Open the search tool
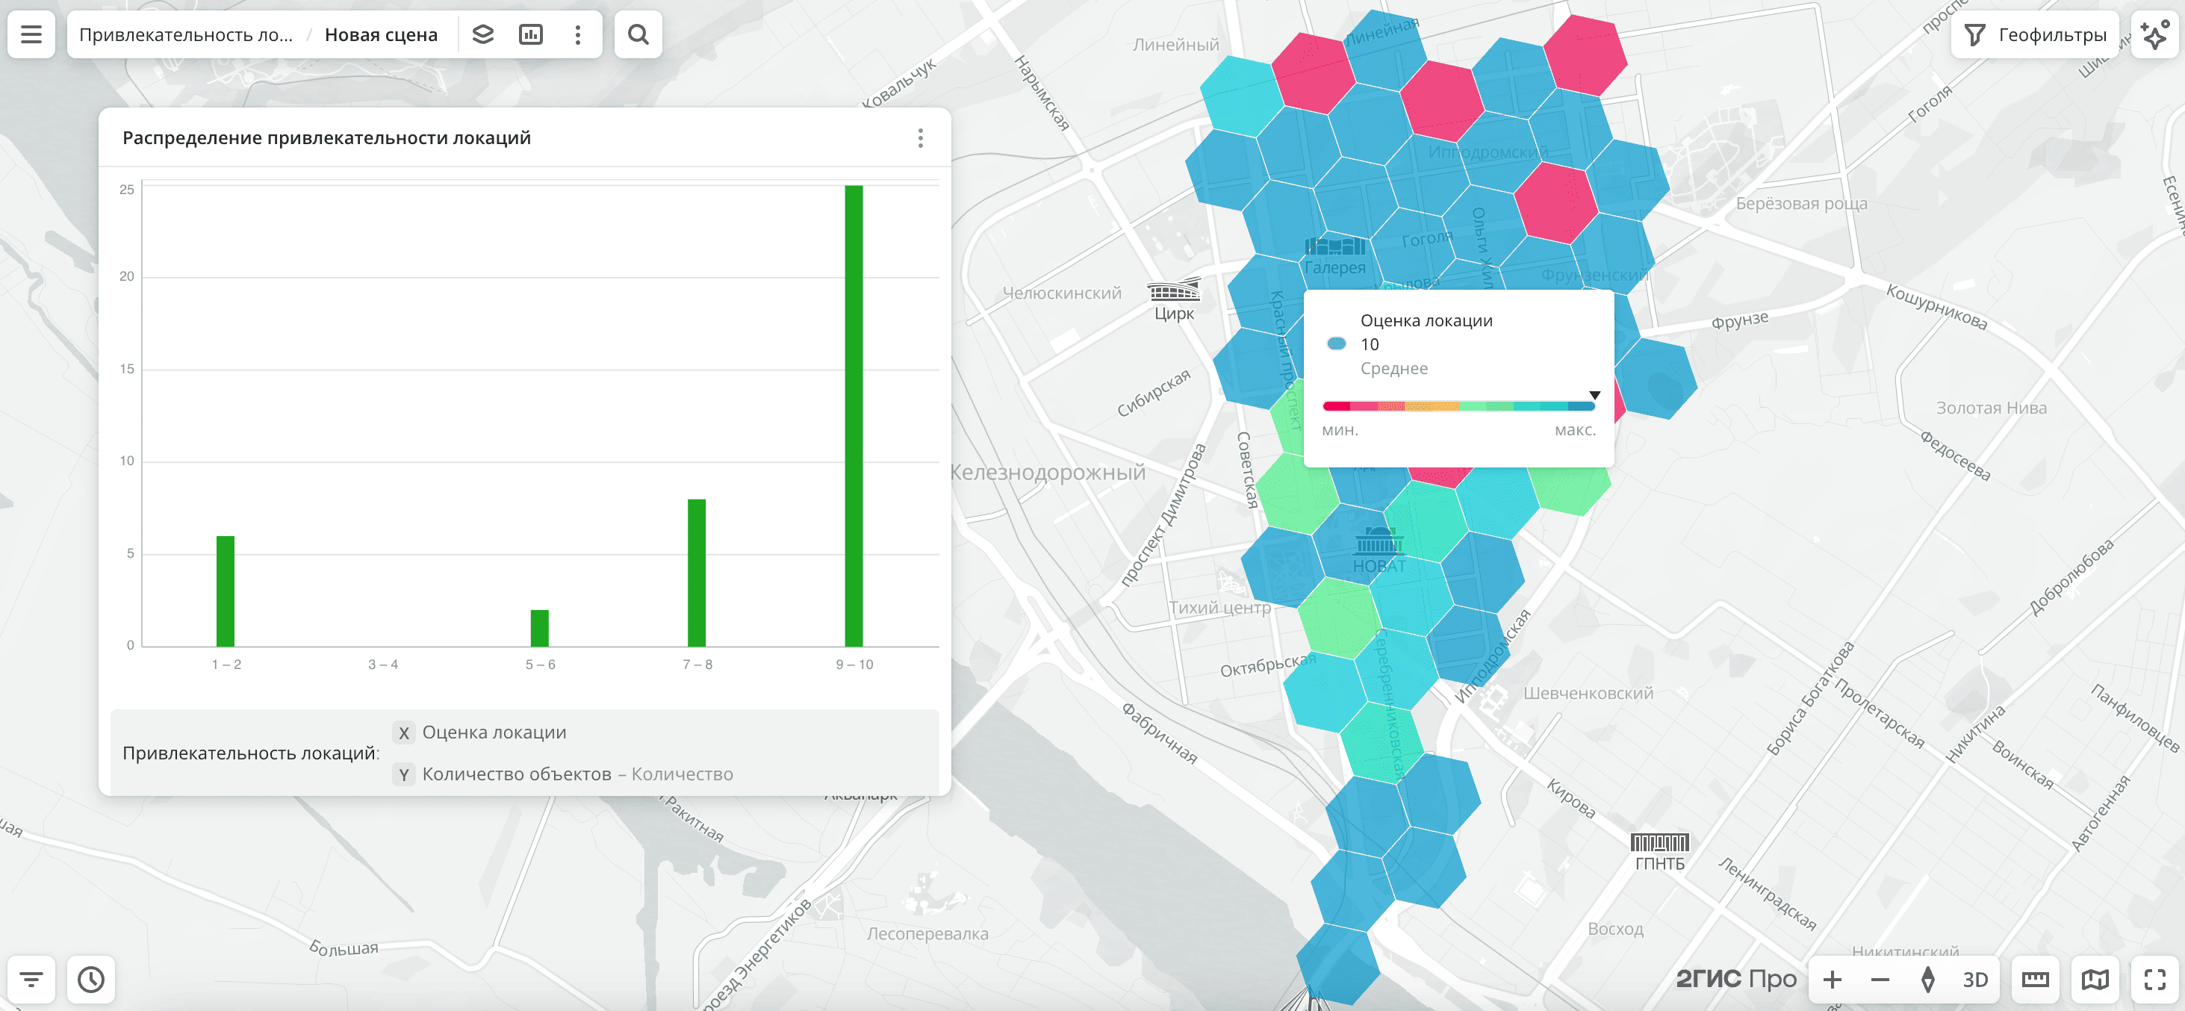 [638, 34]
